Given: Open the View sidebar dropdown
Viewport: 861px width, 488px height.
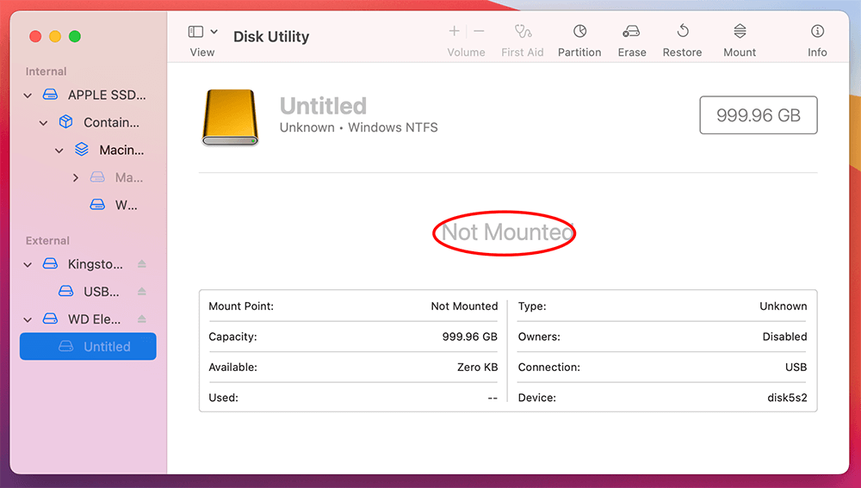Looking at the screenshot, I should point(202,32).
